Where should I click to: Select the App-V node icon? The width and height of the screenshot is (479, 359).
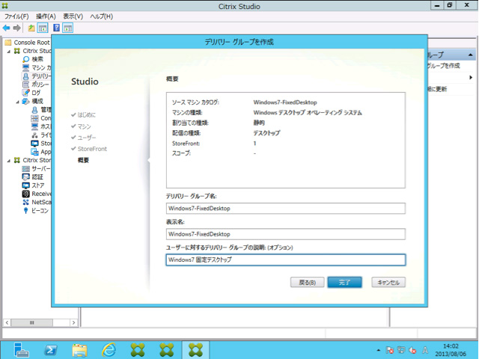coord(35,152)
